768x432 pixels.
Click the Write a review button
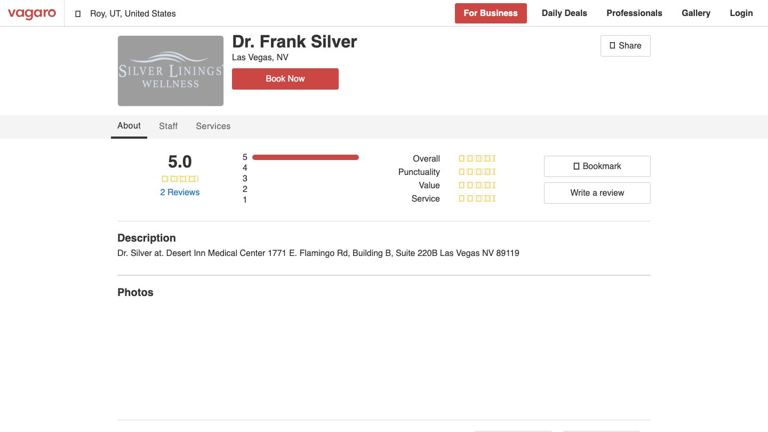click(x=597, y=193)
